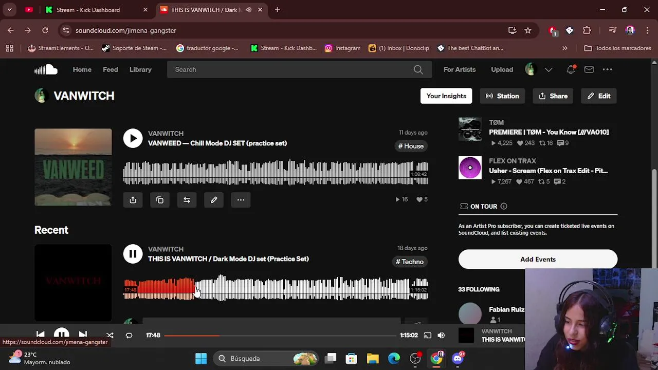This screenshot has width=658, height=370.
Task: Seek in the Dark Mode set waveform
Action: (276, 288)
